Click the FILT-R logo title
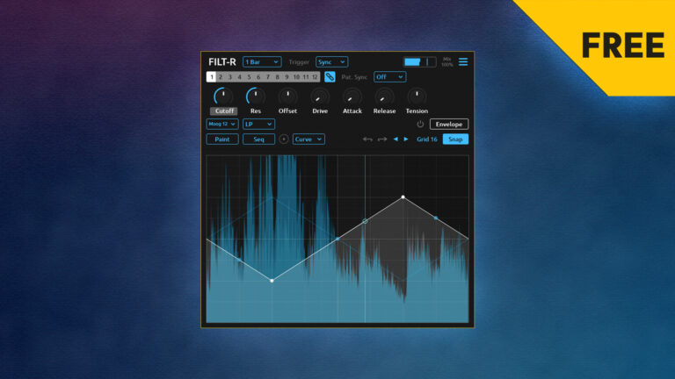675x379 pixels. click(222, 62)
